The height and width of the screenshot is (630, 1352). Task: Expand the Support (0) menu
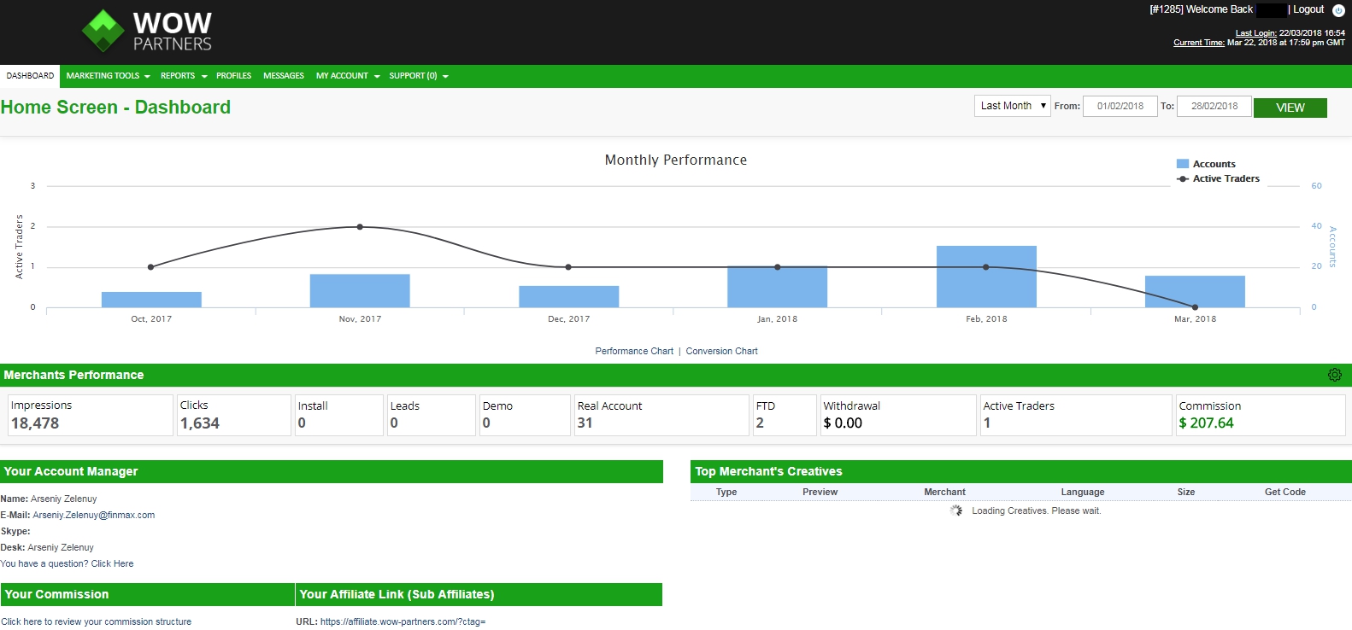[418, 76]
